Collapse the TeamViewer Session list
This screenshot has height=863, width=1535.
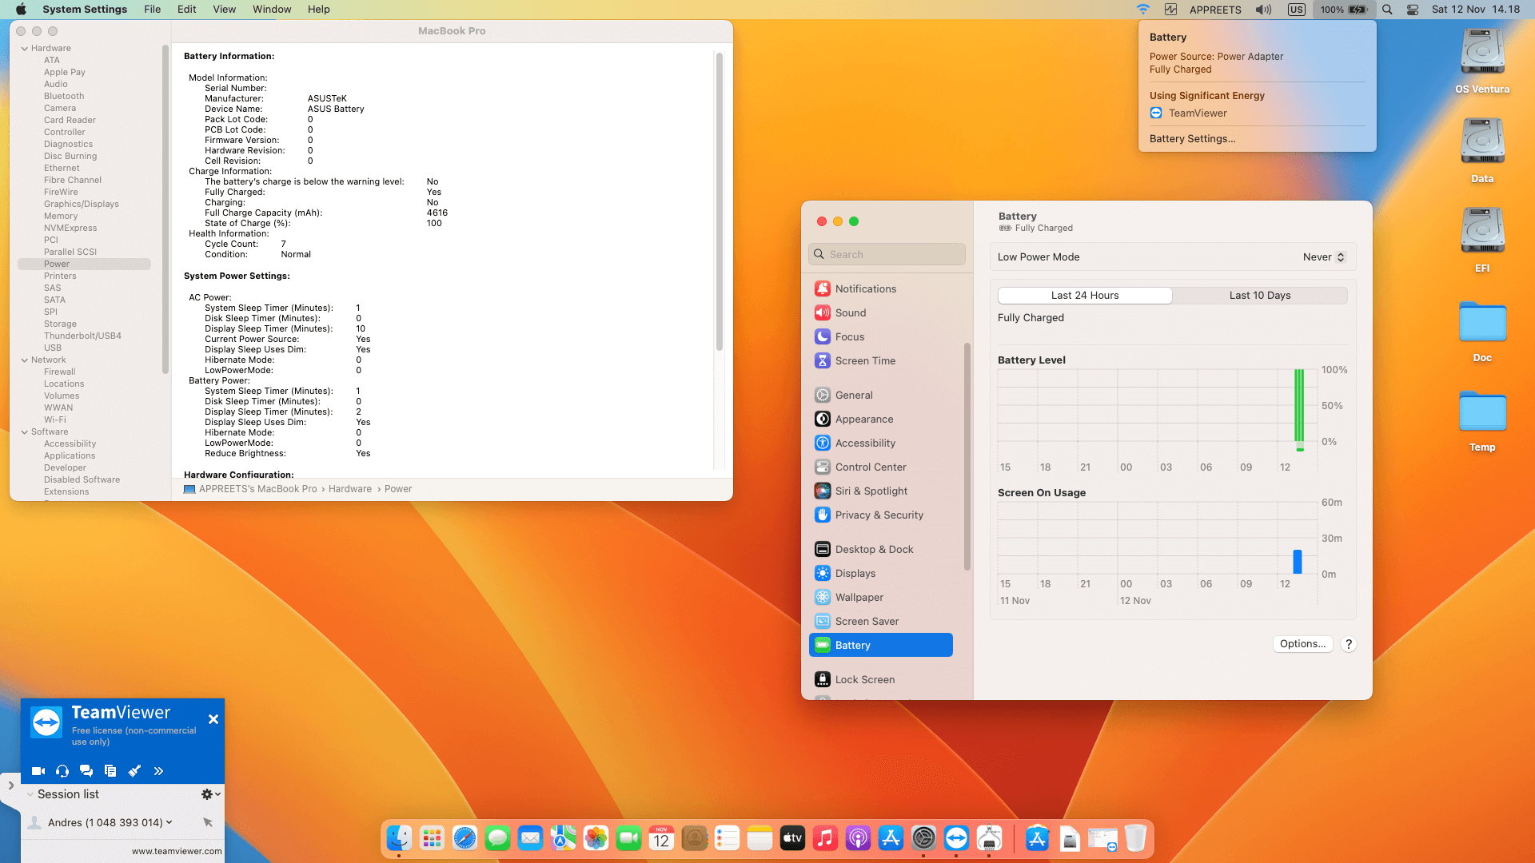(x=30, y=794)
